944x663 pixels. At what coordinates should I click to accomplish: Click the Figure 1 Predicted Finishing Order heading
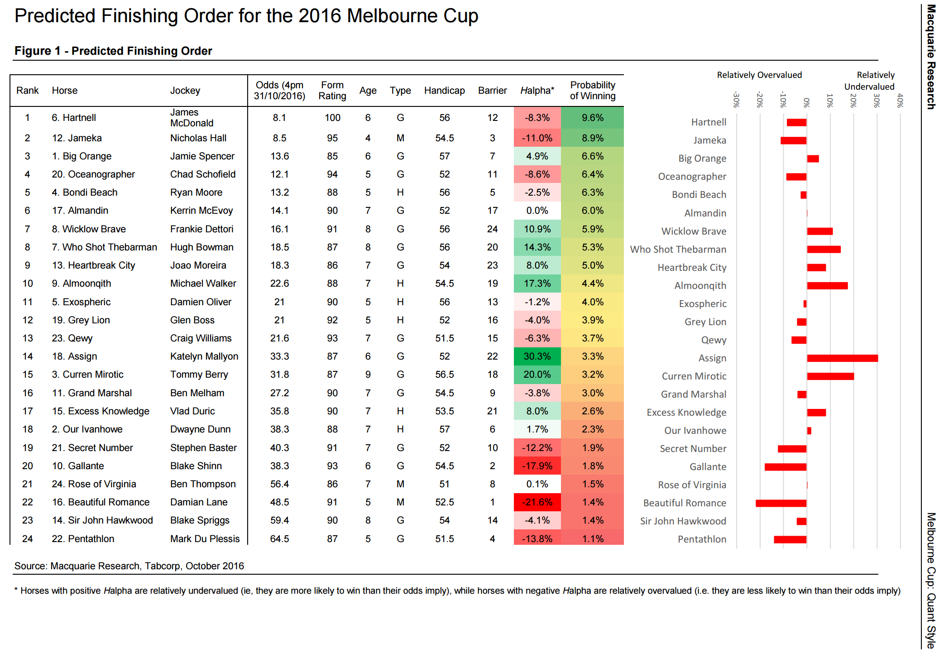pyautogui.click(x=113, y=51)
